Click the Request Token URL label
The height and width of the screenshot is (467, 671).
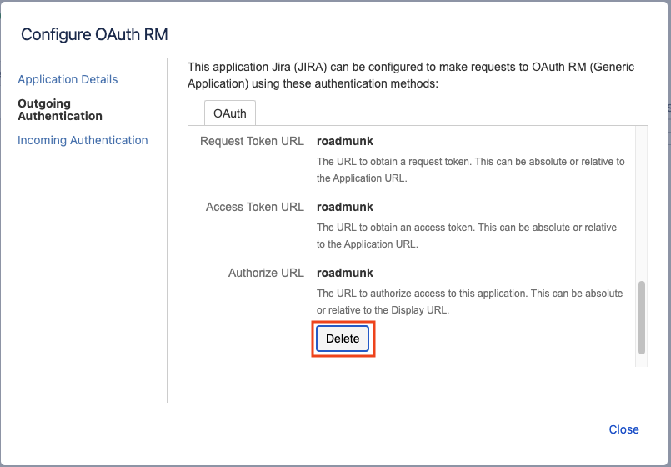[x=252, y=141]
